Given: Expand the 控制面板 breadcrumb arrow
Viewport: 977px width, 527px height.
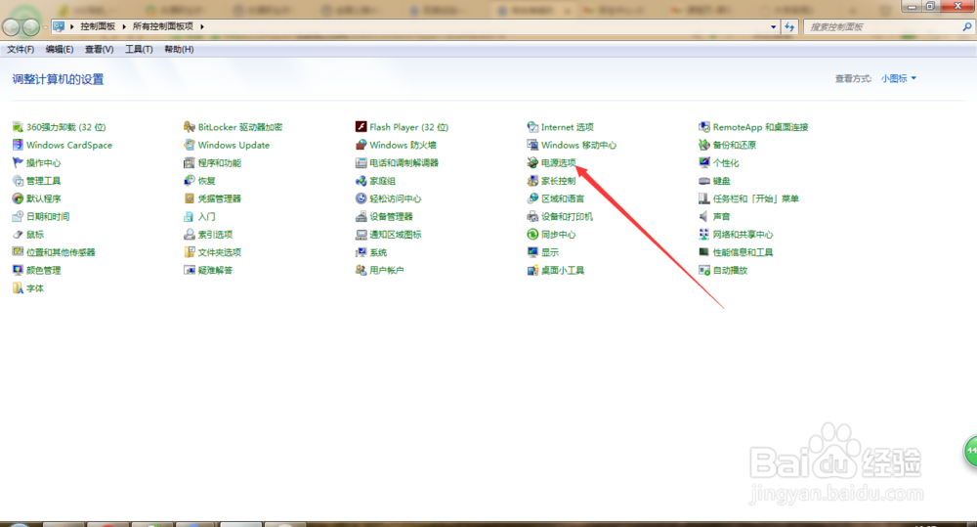Looking at the screenshot, I should click(124, 26).
